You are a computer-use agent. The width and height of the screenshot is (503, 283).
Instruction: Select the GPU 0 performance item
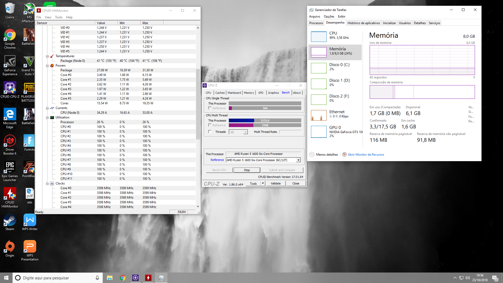coord(335,132)
